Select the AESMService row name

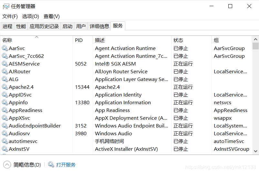click(x=24, y=64)
